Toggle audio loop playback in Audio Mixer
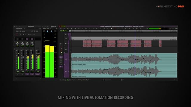The width and height of the screenshot is (191, 107). coord(35,31)
